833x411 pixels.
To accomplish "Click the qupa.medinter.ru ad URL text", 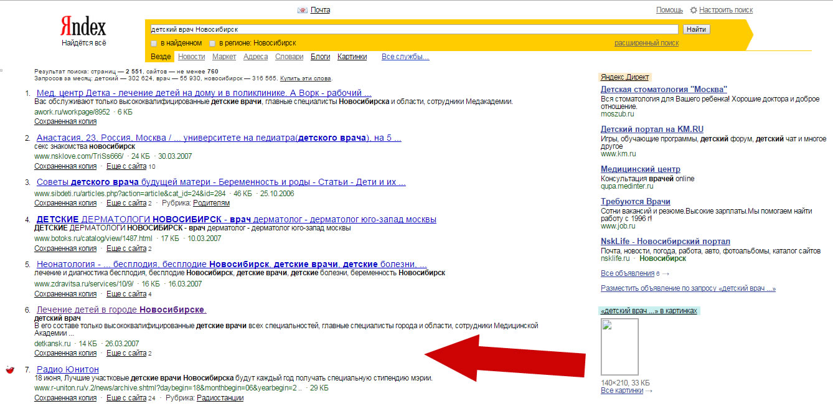I will coord(627,186).
